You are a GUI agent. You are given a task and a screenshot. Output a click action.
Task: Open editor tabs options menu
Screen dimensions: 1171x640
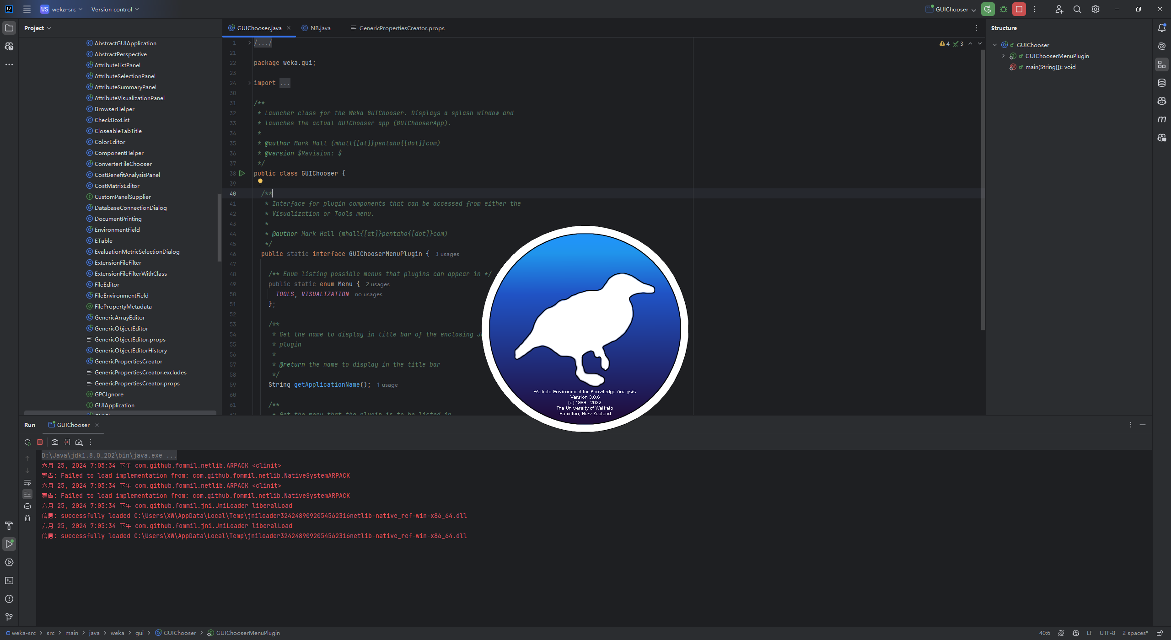tap(977, 28)
